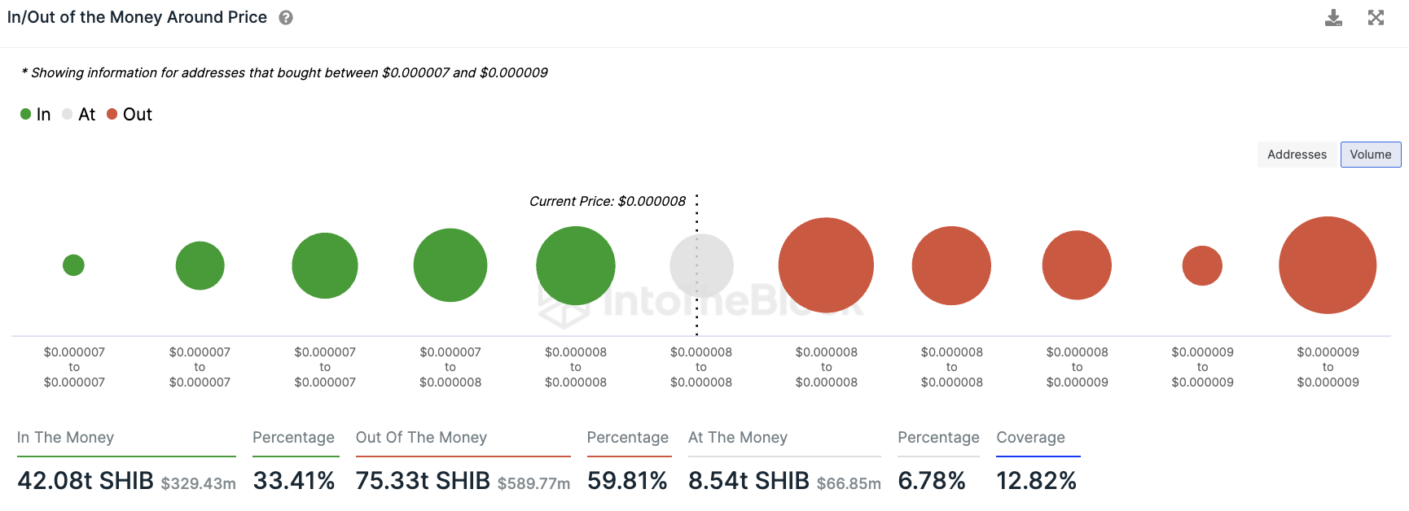Switch to the Volume view

point(1371,155)
